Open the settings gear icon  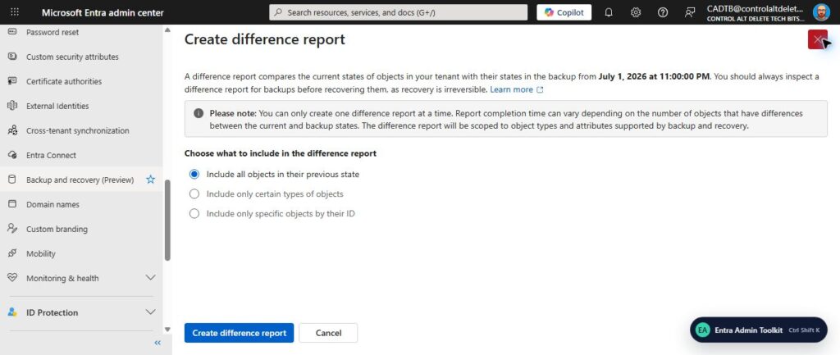click(636, 12)
